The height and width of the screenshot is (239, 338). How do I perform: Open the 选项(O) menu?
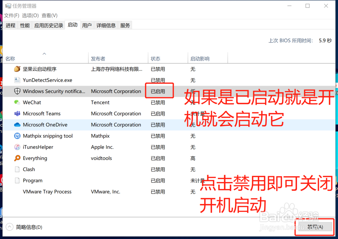pos(30,16)
